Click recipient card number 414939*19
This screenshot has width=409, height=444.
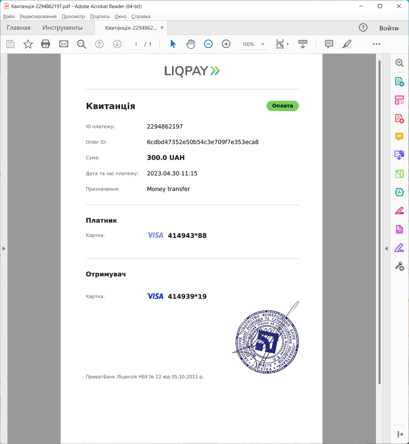(187, 296)
